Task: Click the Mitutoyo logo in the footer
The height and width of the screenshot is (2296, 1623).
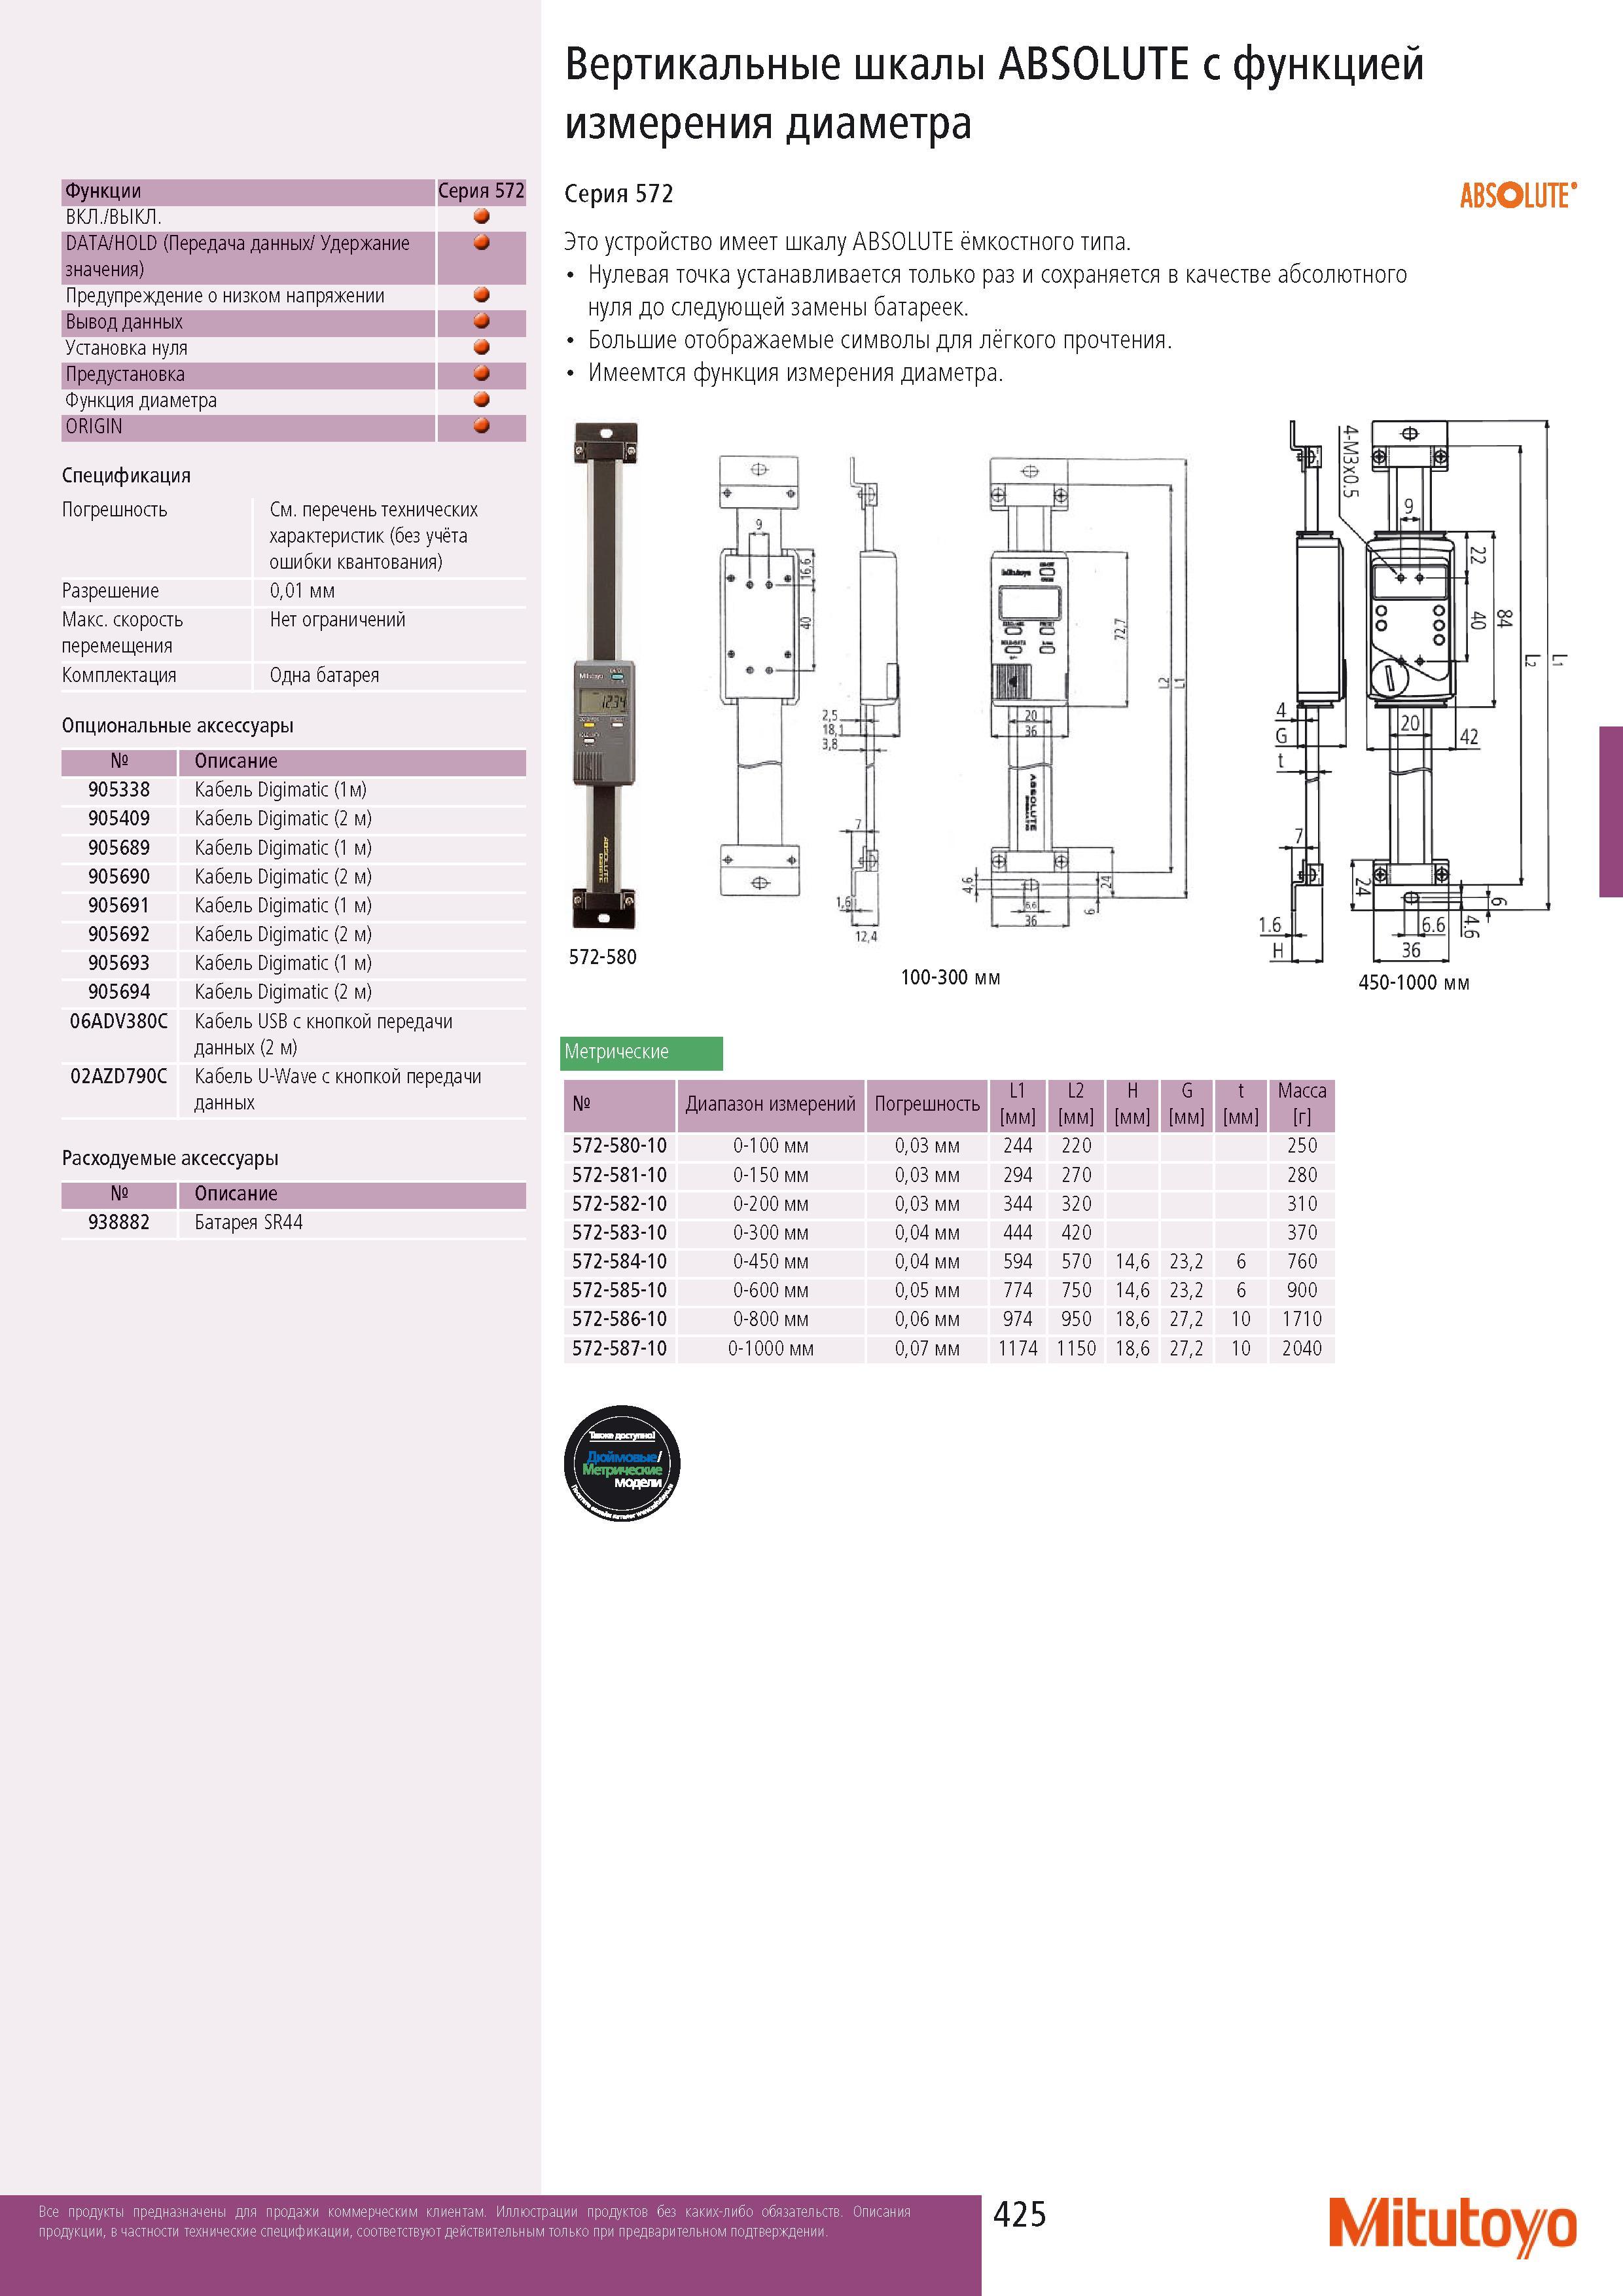Action: (x=1452, y=2227)
